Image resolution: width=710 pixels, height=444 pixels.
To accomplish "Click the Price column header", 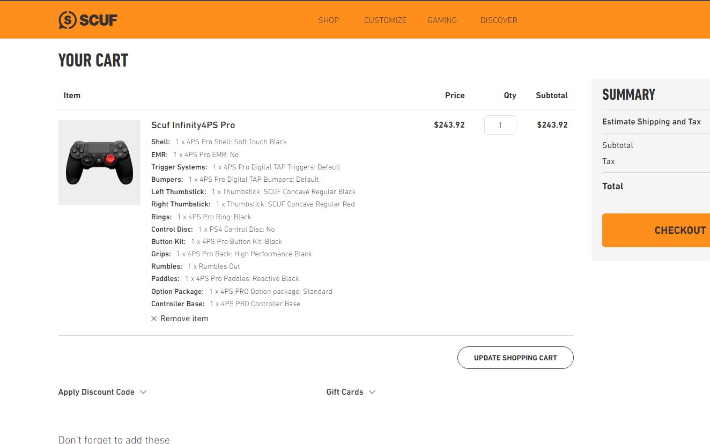I will pos(455,95).
